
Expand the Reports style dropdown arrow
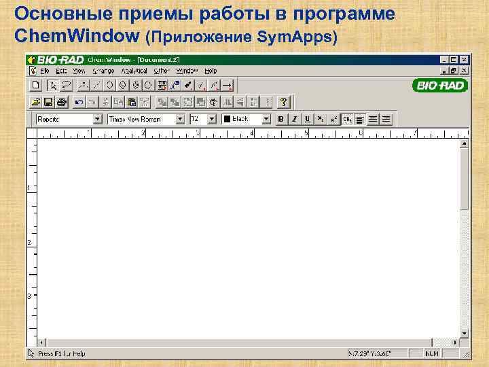pyautogui.click(x=97, y=119)
